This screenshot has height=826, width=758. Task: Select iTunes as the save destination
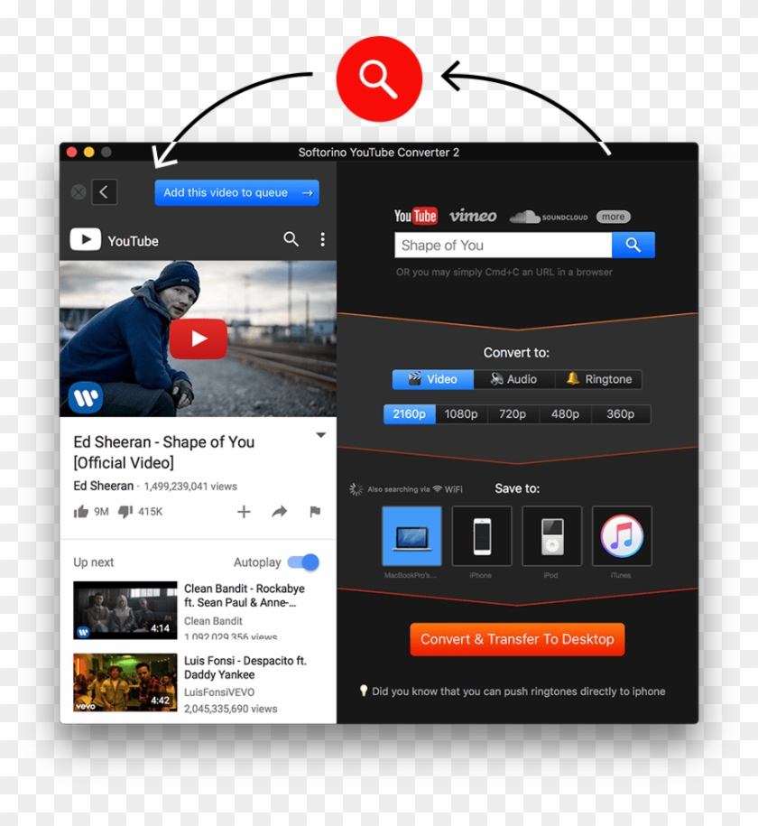(622, 536)
